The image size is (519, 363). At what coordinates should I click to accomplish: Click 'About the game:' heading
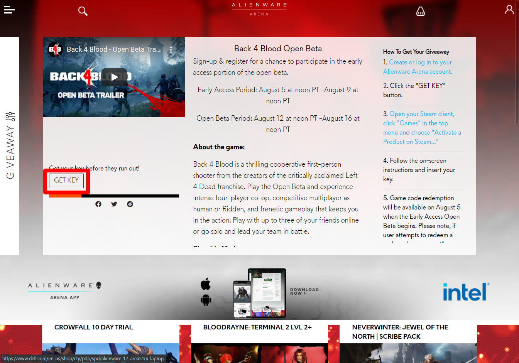point(219,147)
